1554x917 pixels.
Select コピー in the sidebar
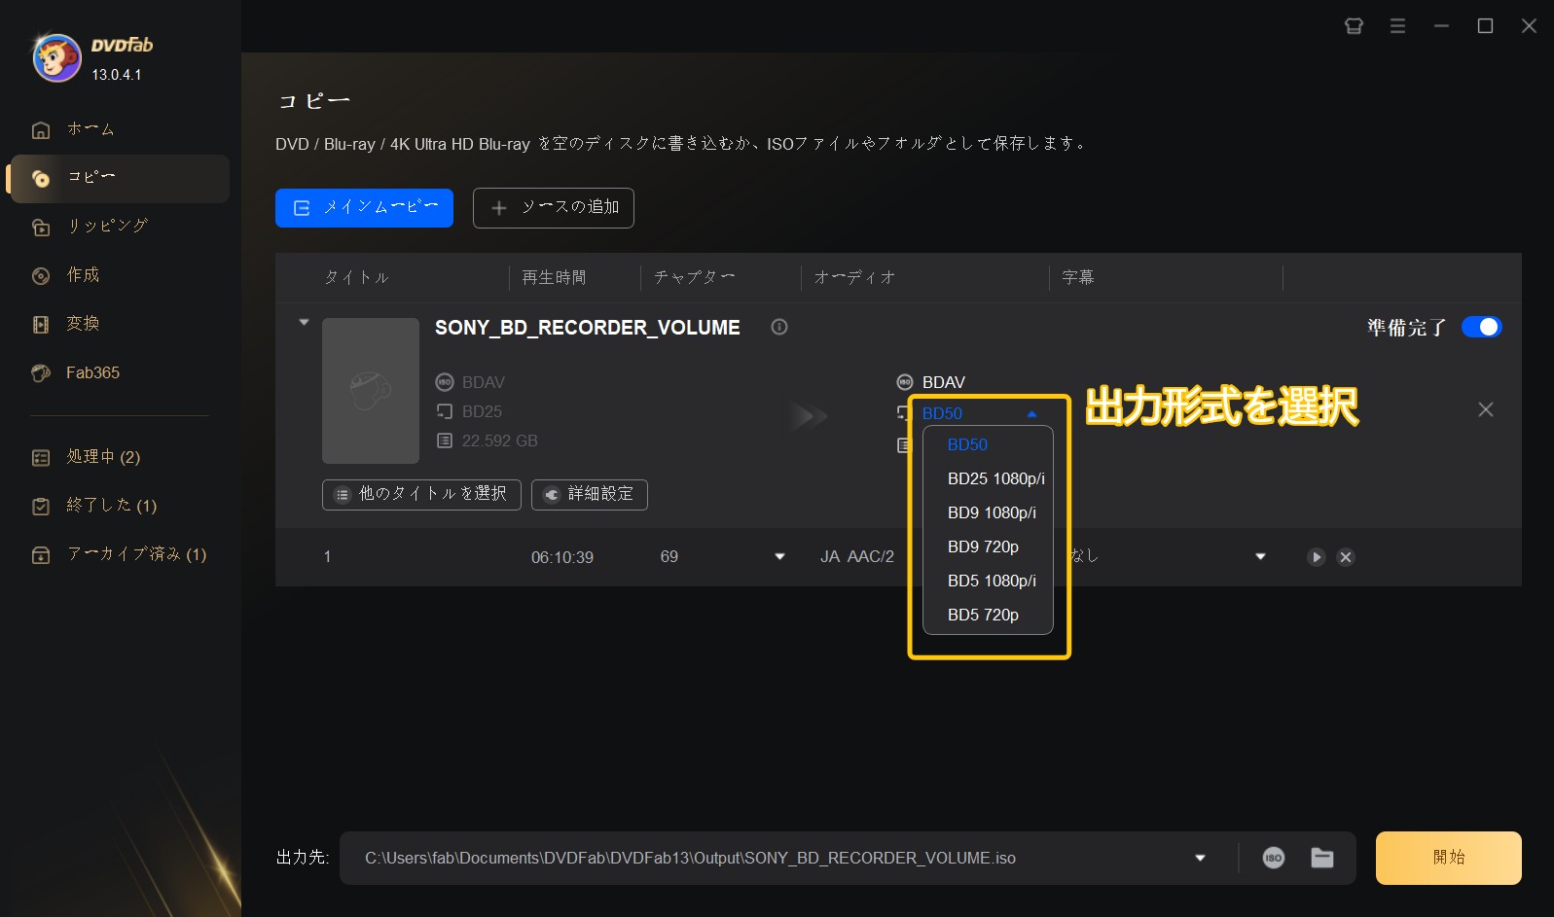(x=119, y=178)
